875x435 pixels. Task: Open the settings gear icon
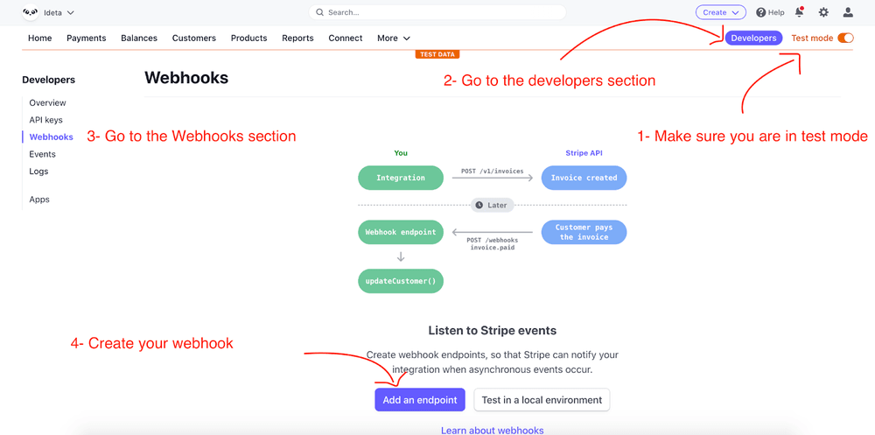(x=823, y=12)
